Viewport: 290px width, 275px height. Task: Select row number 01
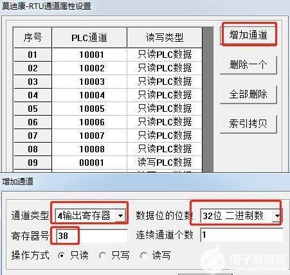(x=33, y=55)
